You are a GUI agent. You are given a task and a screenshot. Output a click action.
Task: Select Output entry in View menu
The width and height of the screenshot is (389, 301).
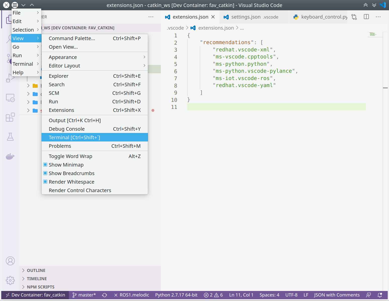click(x=95, y=120)
